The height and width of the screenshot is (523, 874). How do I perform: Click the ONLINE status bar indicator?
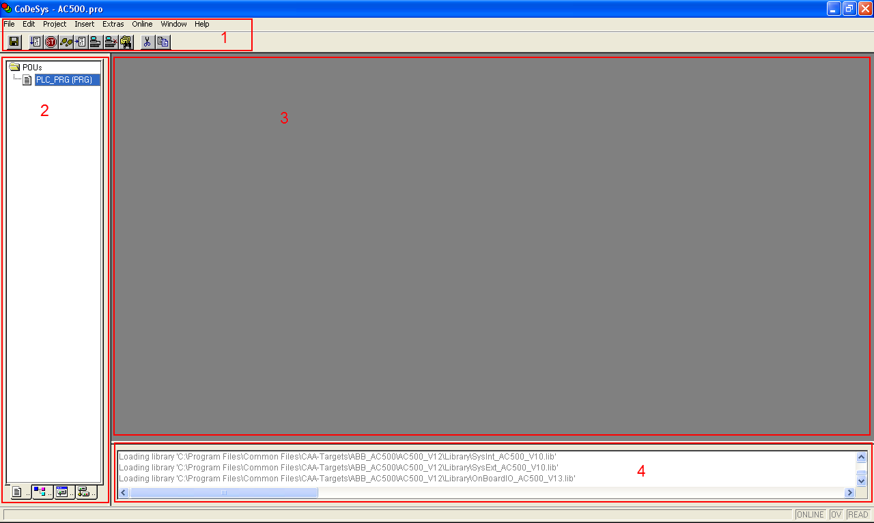(810, 515)
